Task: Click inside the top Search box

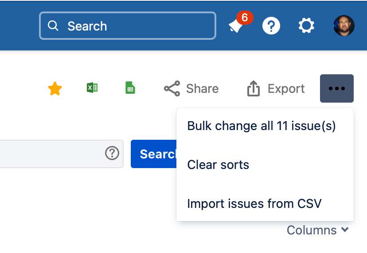Action: (x=128, y=26)
